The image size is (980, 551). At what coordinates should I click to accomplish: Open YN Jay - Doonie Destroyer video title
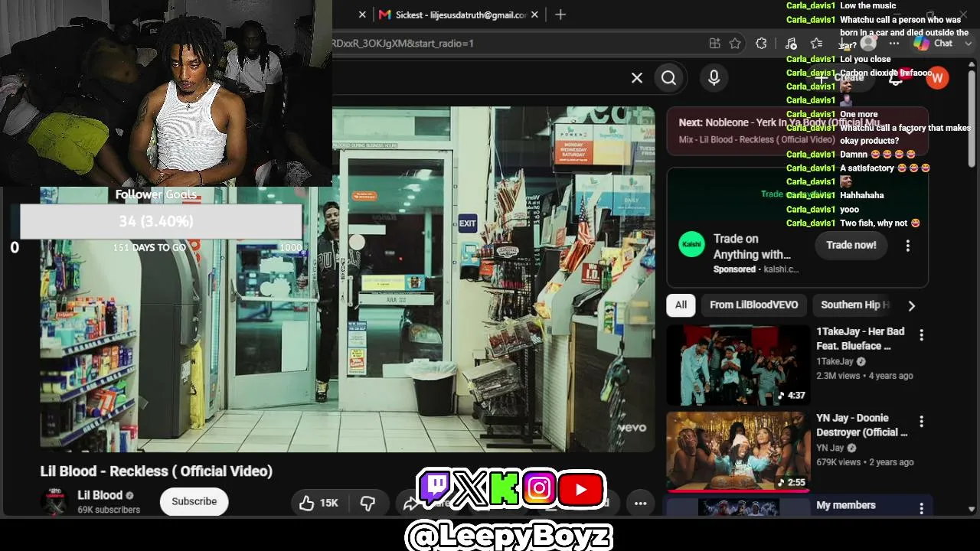coord(862,425)
